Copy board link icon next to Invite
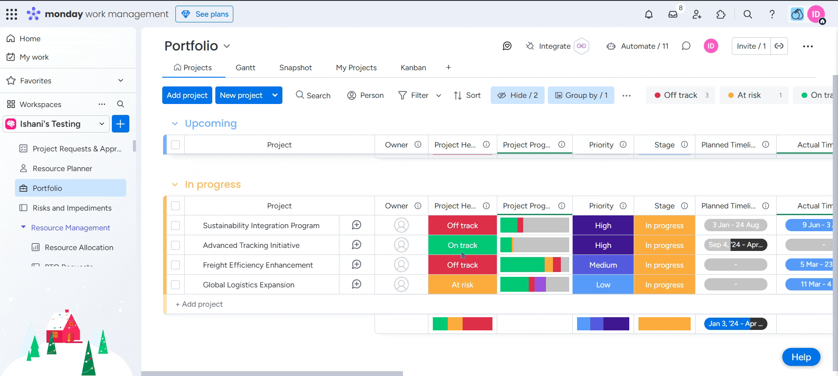 pos(779,46)
